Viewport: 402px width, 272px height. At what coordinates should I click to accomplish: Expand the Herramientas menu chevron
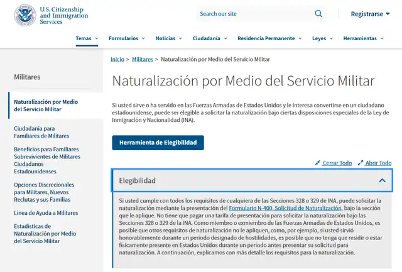(x=382, y=38)
